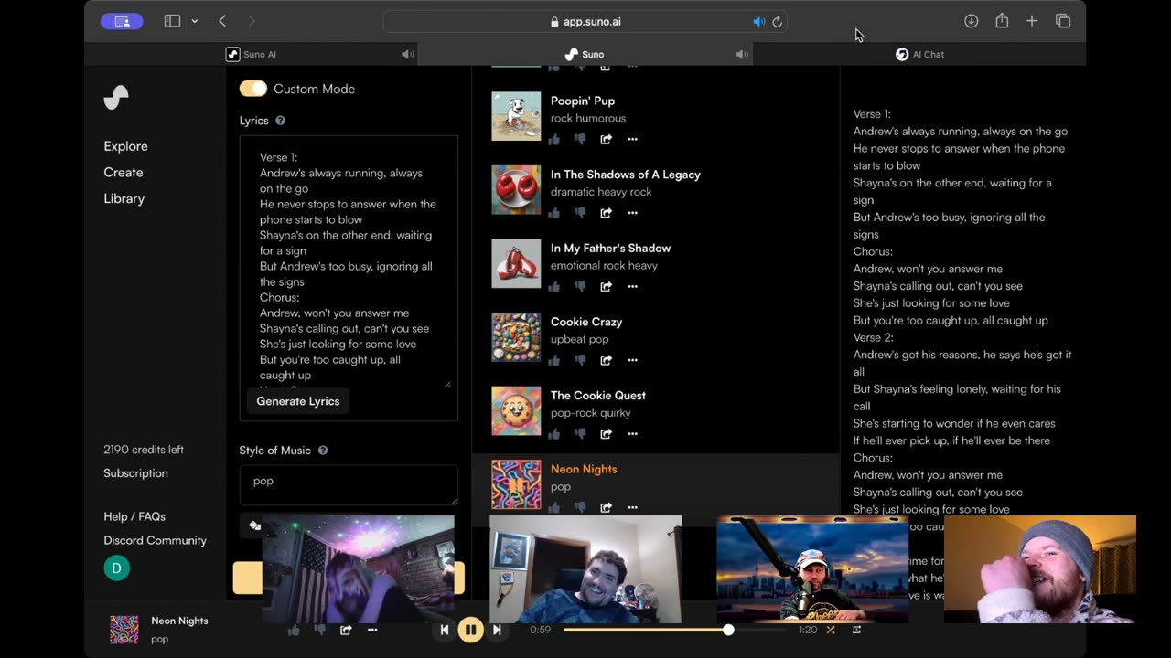Switch to the AI Chat tab
Image resolution: width=1171 pixels, height=658 pixels.
[919, 55]
